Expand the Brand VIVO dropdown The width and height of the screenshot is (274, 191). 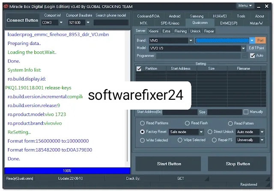coord(191,41)
